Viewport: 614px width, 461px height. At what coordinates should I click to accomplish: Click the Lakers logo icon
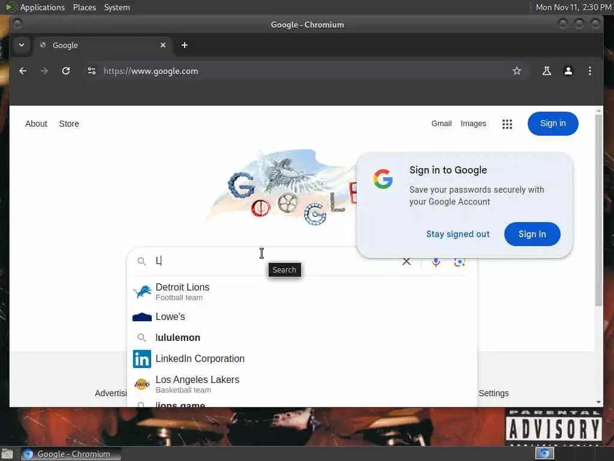point(142,384)
